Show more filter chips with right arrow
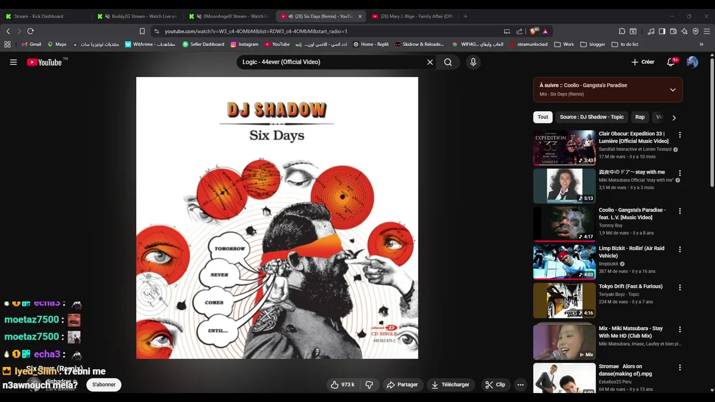Screen dimensions: 715x402 [674, 117]
